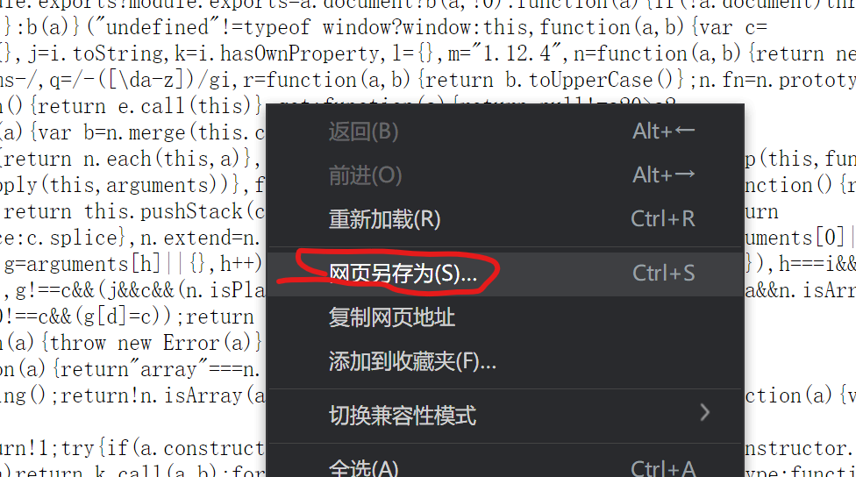
Task: Click the Ctrl+R shortcut label
Action: pos(663,219)
